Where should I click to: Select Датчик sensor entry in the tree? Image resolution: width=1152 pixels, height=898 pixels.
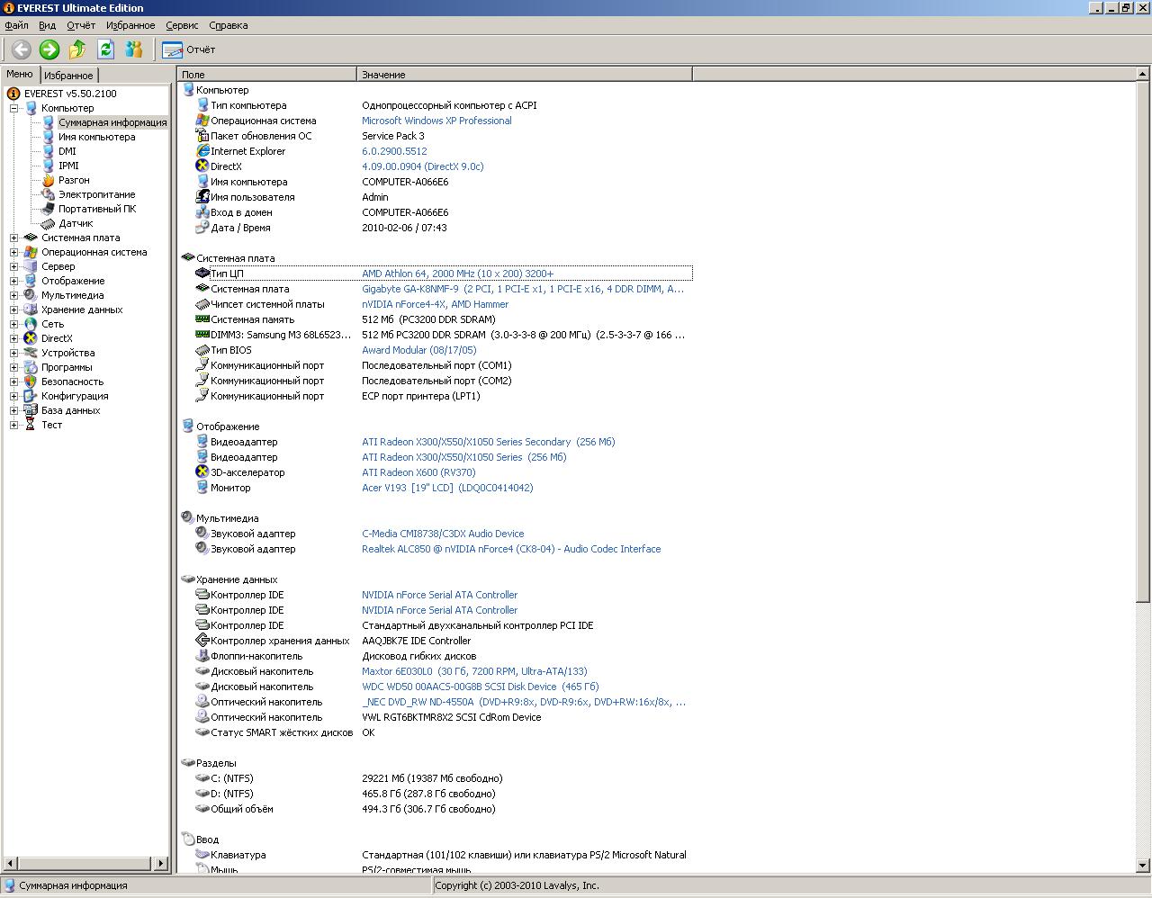click(x=76, y=223)
